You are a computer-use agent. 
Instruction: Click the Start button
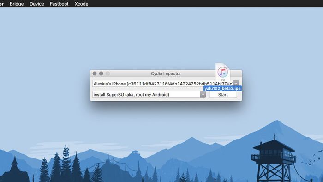click(x=223, y=95)
